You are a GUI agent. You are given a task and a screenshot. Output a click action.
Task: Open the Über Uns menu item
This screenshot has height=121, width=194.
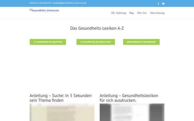(142, 13)
